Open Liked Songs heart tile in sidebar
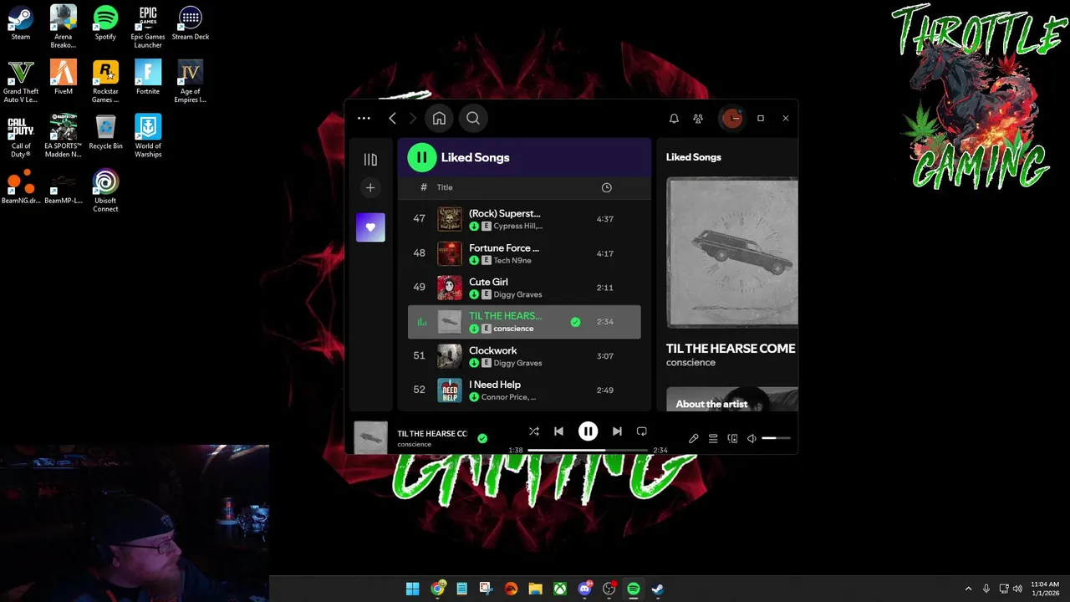Screen dimensions: 1070x602 370,227
